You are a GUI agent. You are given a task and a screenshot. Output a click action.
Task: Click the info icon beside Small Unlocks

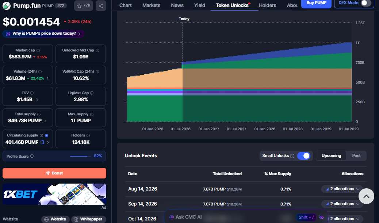pyautogui.click(x=292, y=156)
